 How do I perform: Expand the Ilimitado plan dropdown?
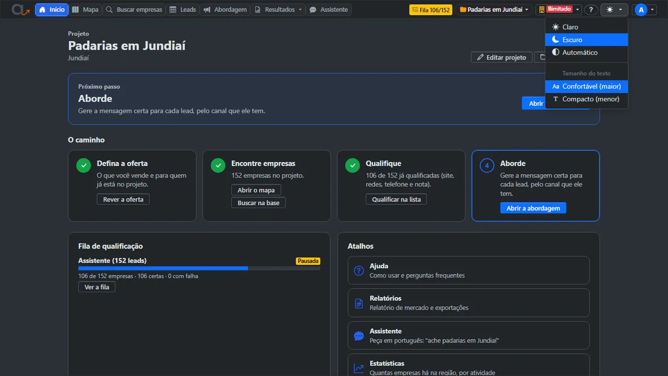pyautogui.click(x=559, y=9)
